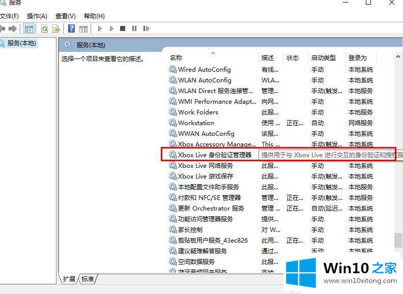Image resolution: width=403 pixels, height=294 pixels.
Task: Click the gear icon beside 家长控制
Action: [172, 229]
